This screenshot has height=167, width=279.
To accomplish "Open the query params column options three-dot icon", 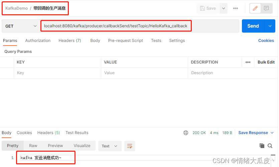I will [x=248, y=62].
